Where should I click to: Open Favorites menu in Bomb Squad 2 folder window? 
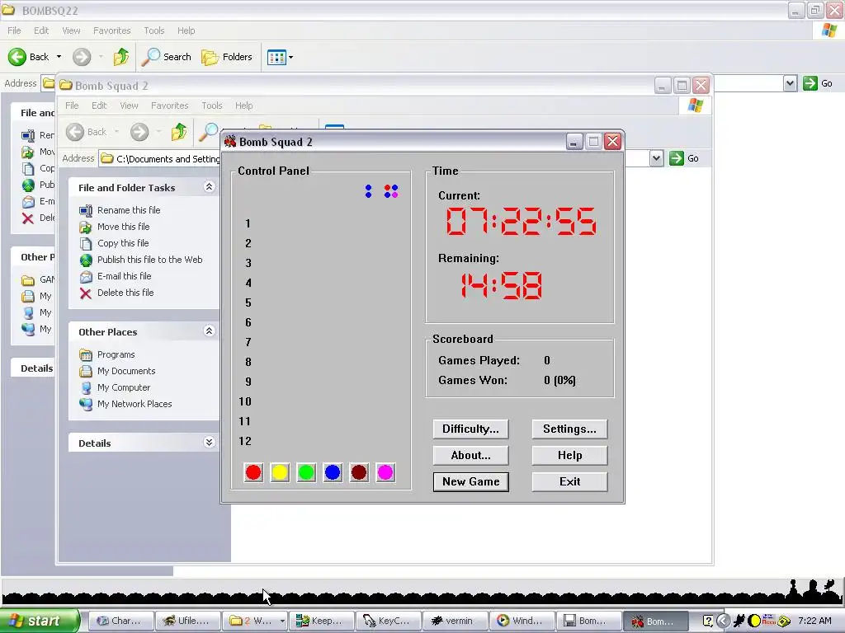(x=170, y=105)
